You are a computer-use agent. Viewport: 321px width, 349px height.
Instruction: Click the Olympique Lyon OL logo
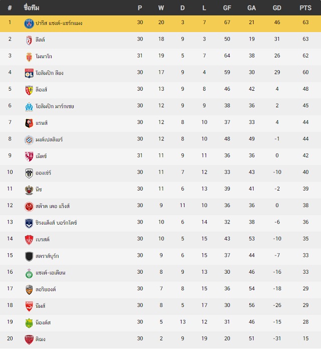[x=29, y=73]
